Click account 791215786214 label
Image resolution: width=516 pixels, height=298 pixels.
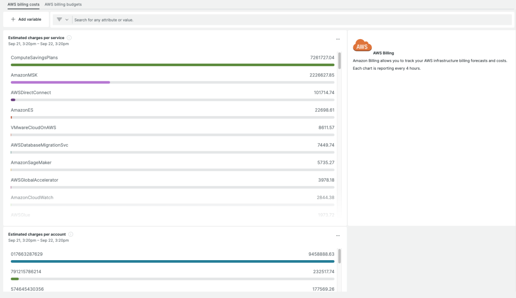coord(27,272)
